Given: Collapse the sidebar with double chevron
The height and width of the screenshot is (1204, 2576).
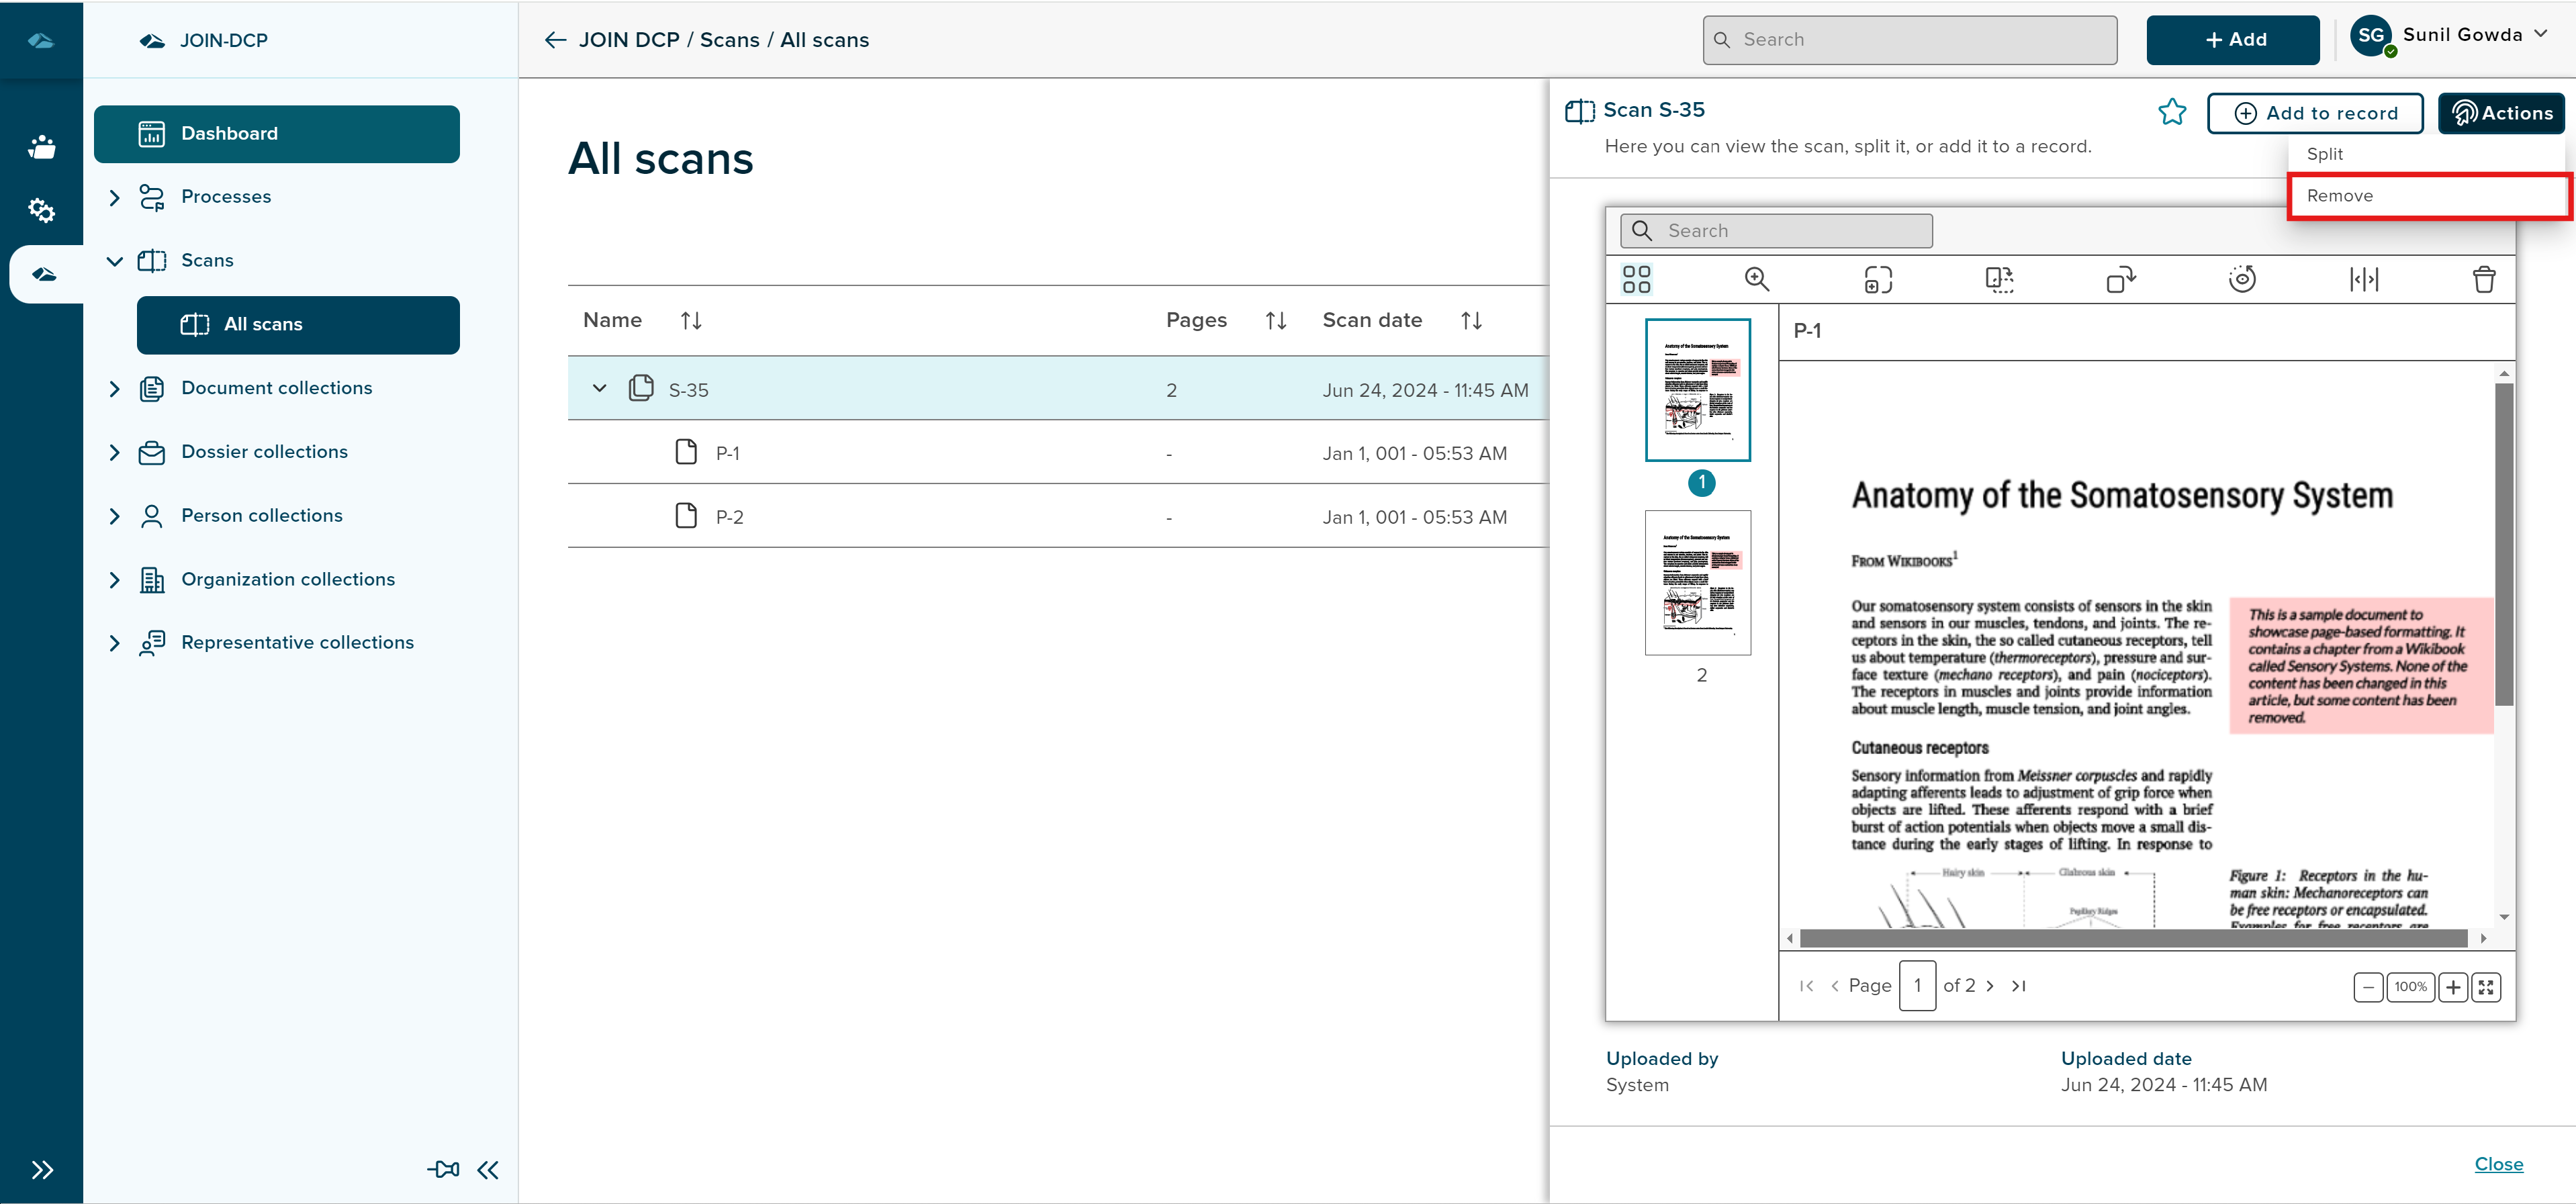Looking at the screenshot, I should (x=488, y=1169).
